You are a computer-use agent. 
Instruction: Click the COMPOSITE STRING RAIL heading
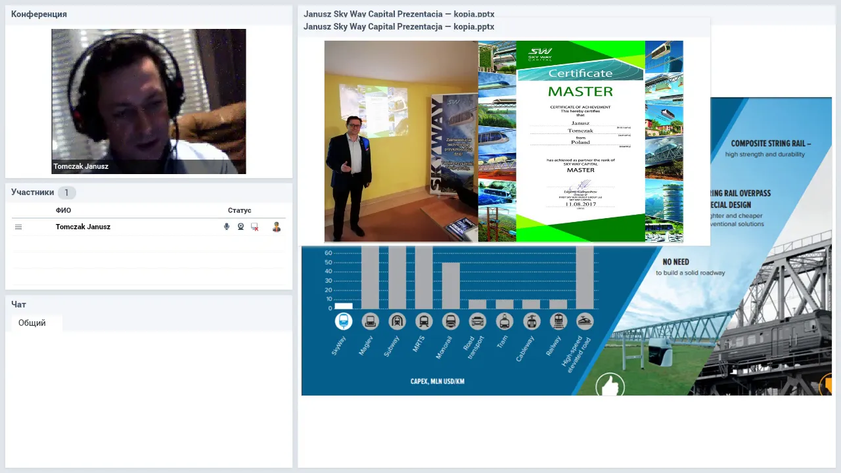pyautogui.click(x=771, y=143)
